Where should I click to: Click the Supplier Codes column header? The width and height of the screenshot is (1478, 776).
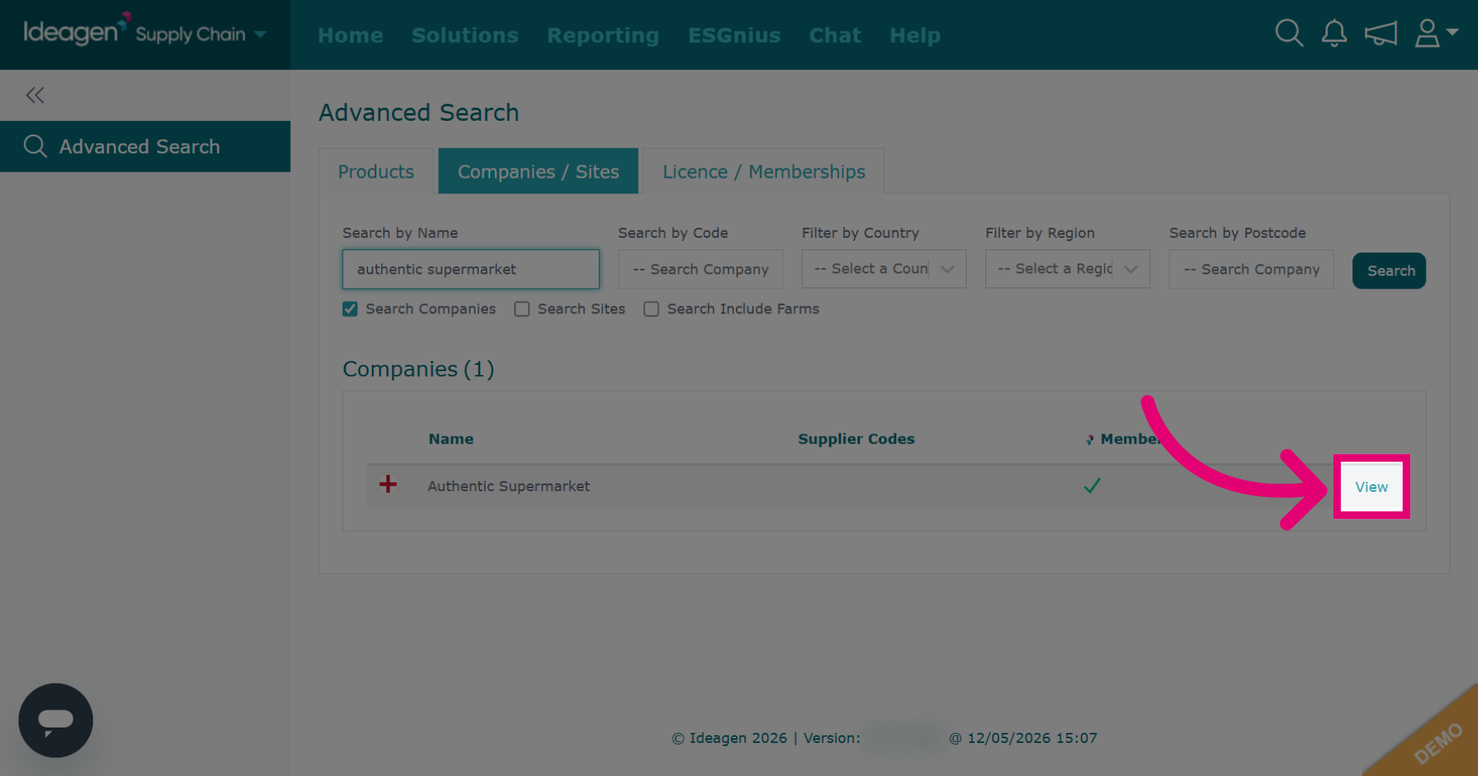tap(856, 439)
